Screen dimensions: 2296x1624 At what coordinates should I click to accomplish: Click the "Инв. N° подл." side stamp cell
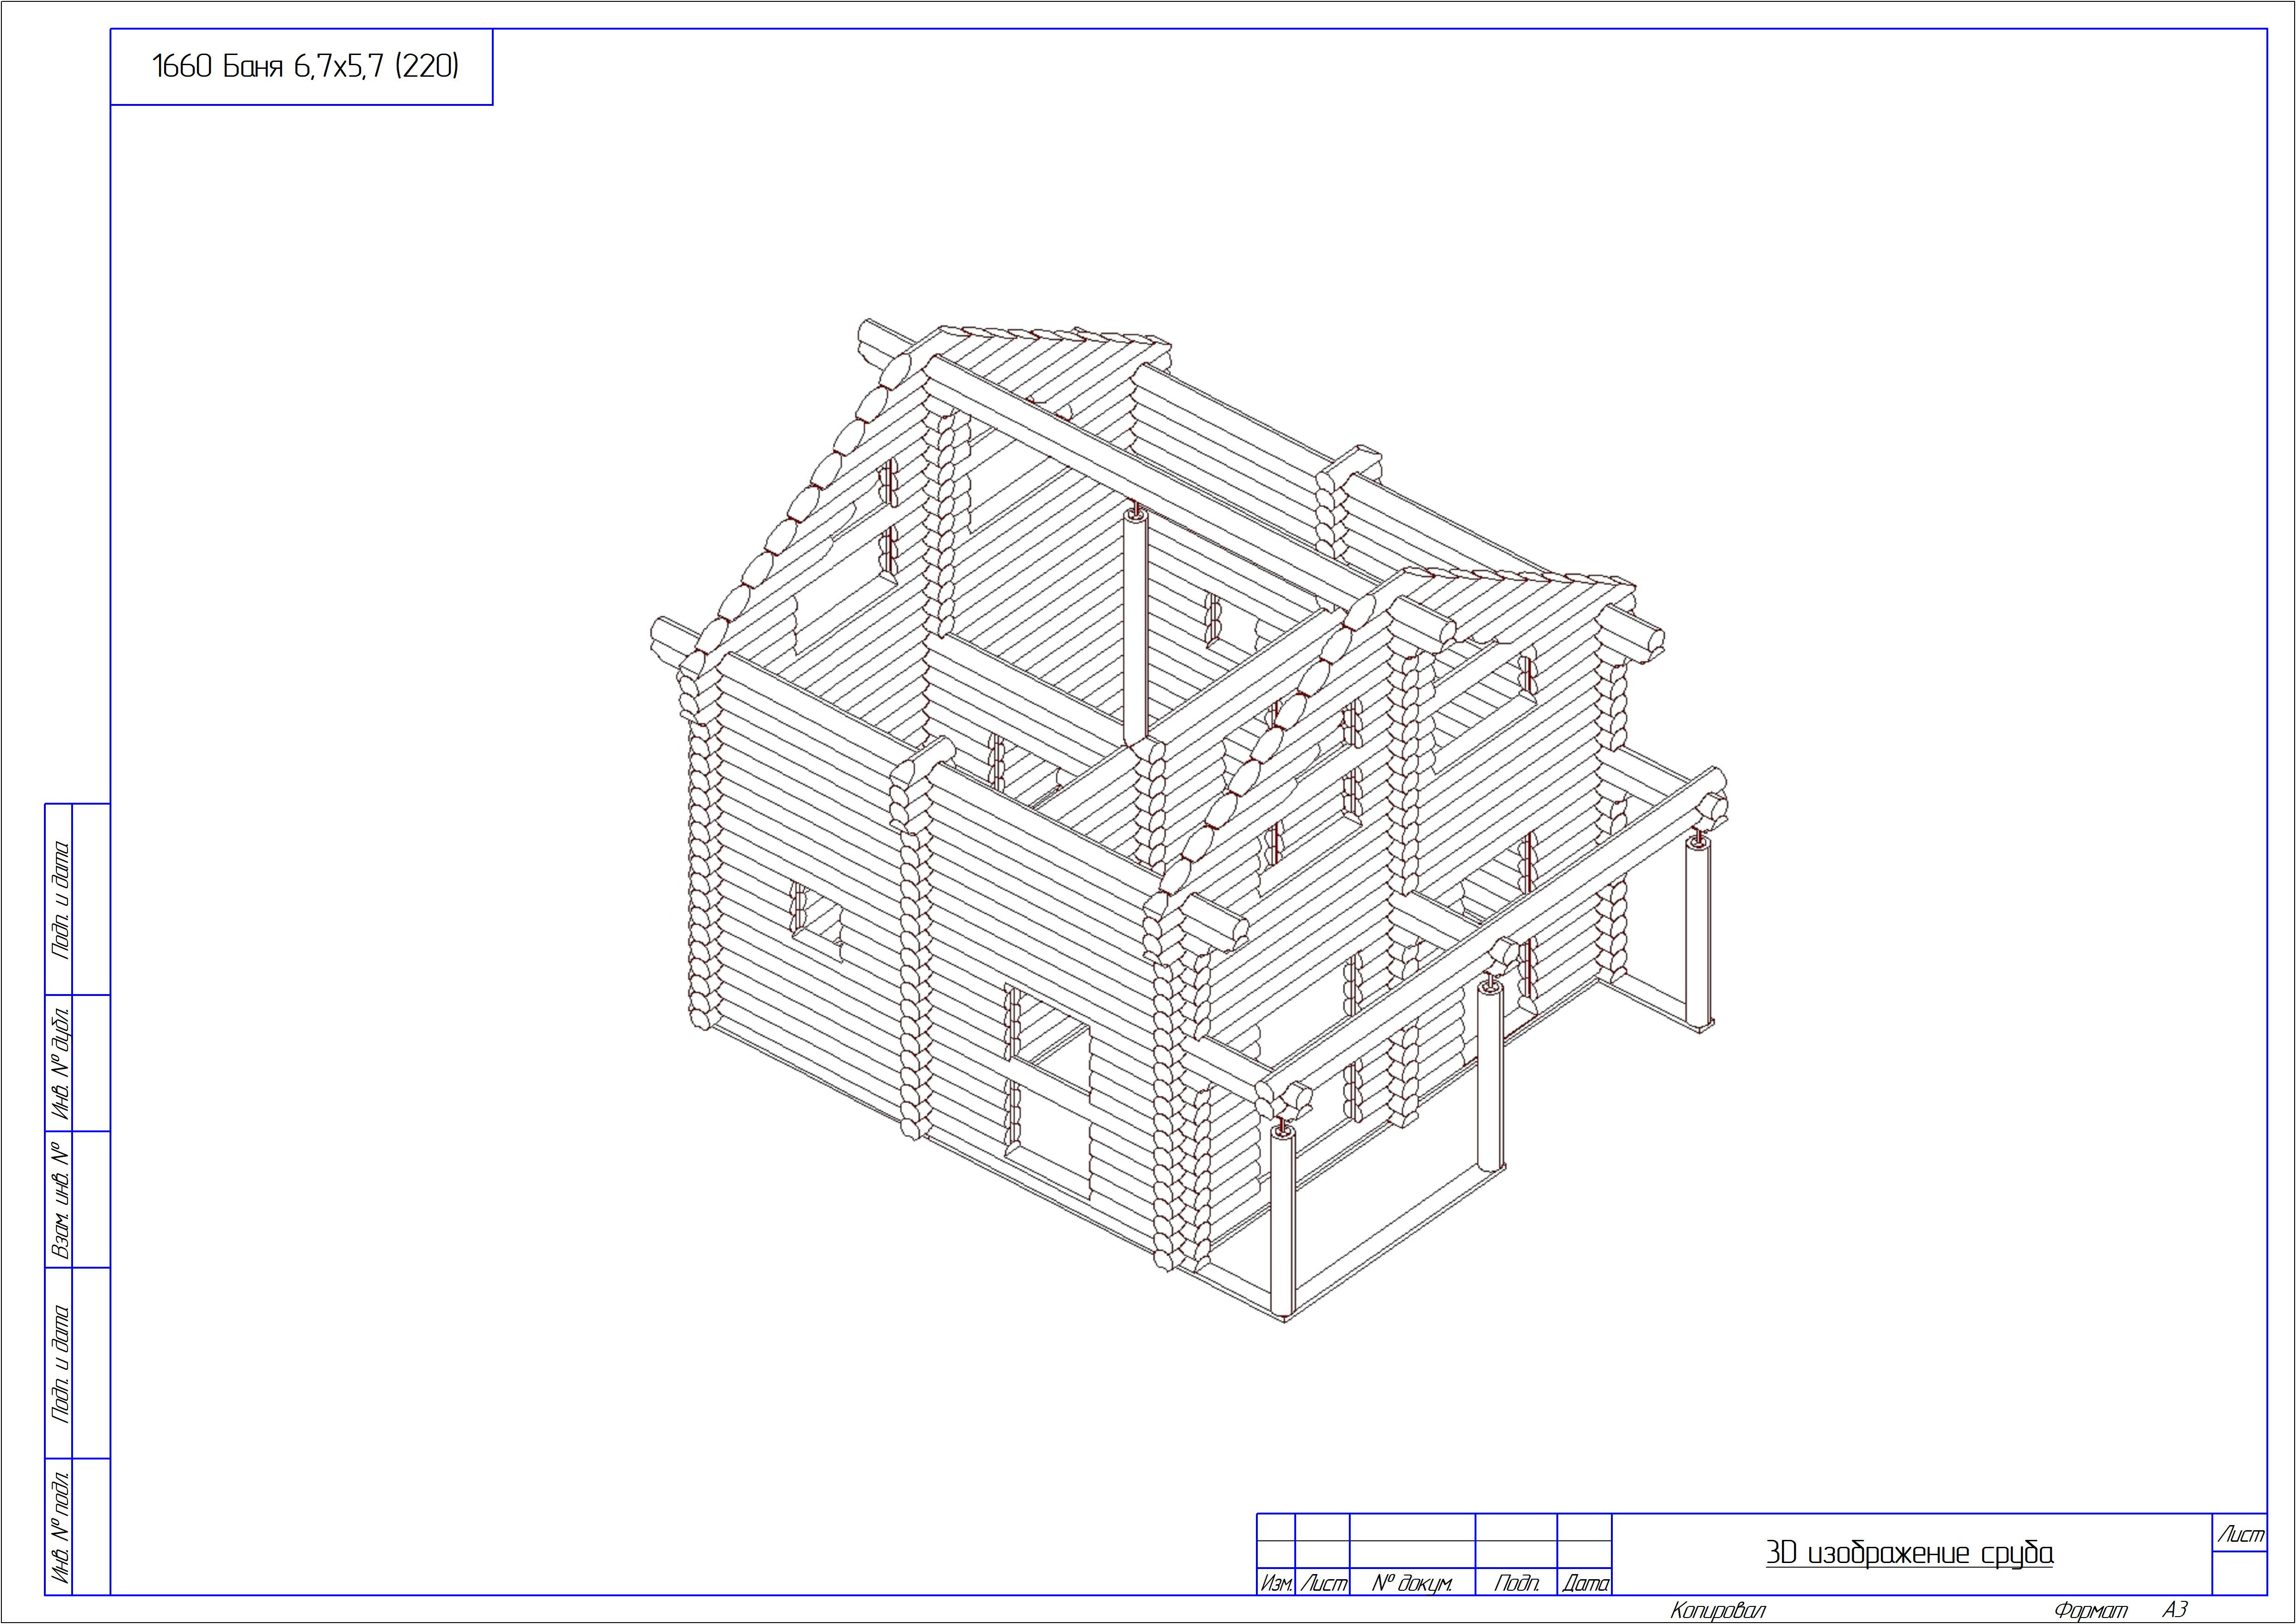coord(60,1526)
